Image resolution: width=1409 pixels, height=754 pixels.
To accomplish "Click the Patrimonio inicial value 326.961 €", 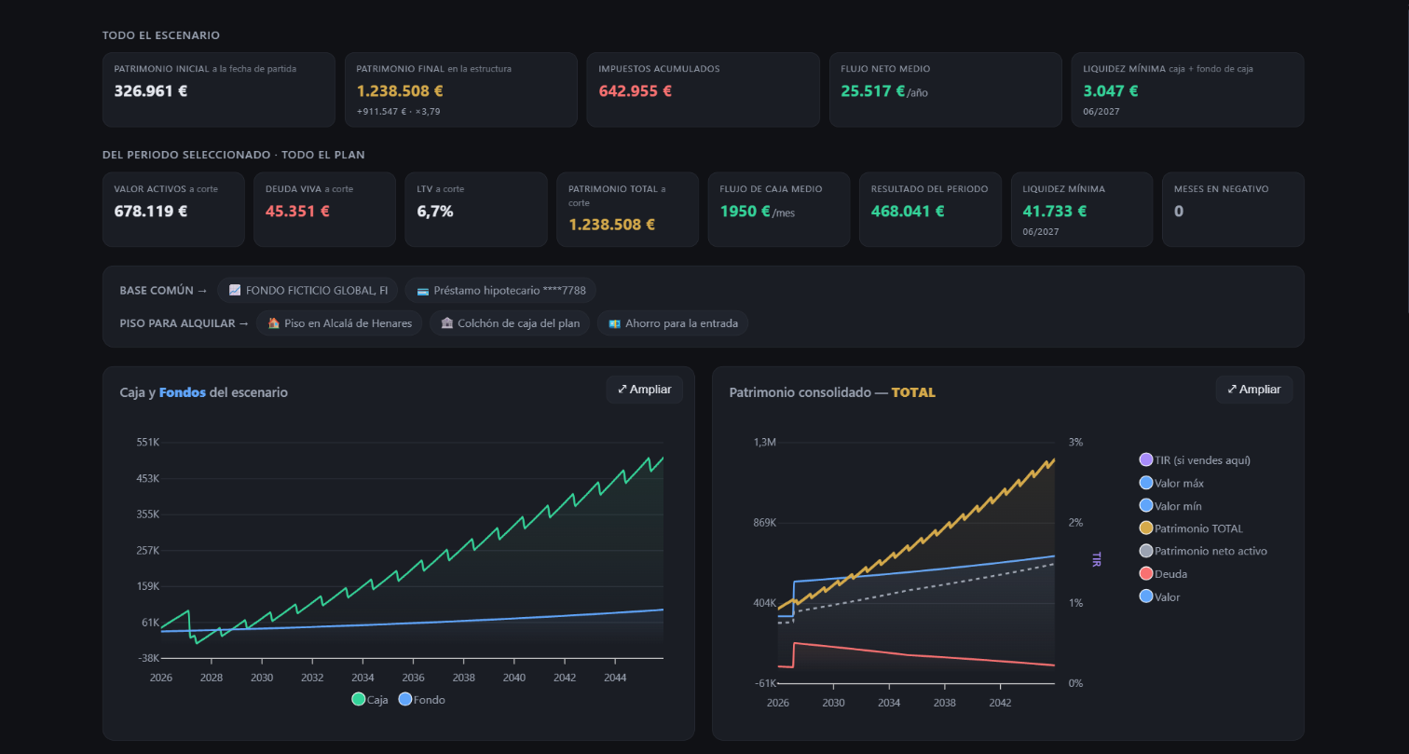I will point(151,91).
